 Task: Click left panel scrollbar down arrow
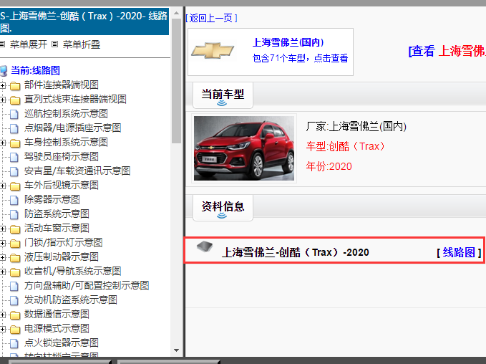(x=176, y=350)
